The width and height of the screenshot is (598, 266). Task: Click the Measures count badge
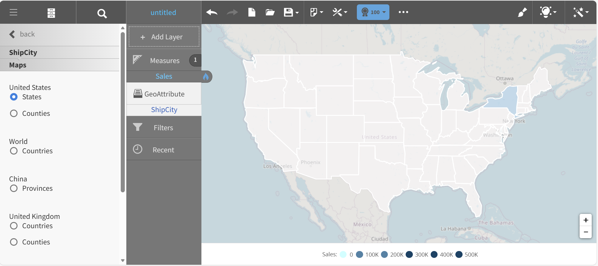point(195,60)
